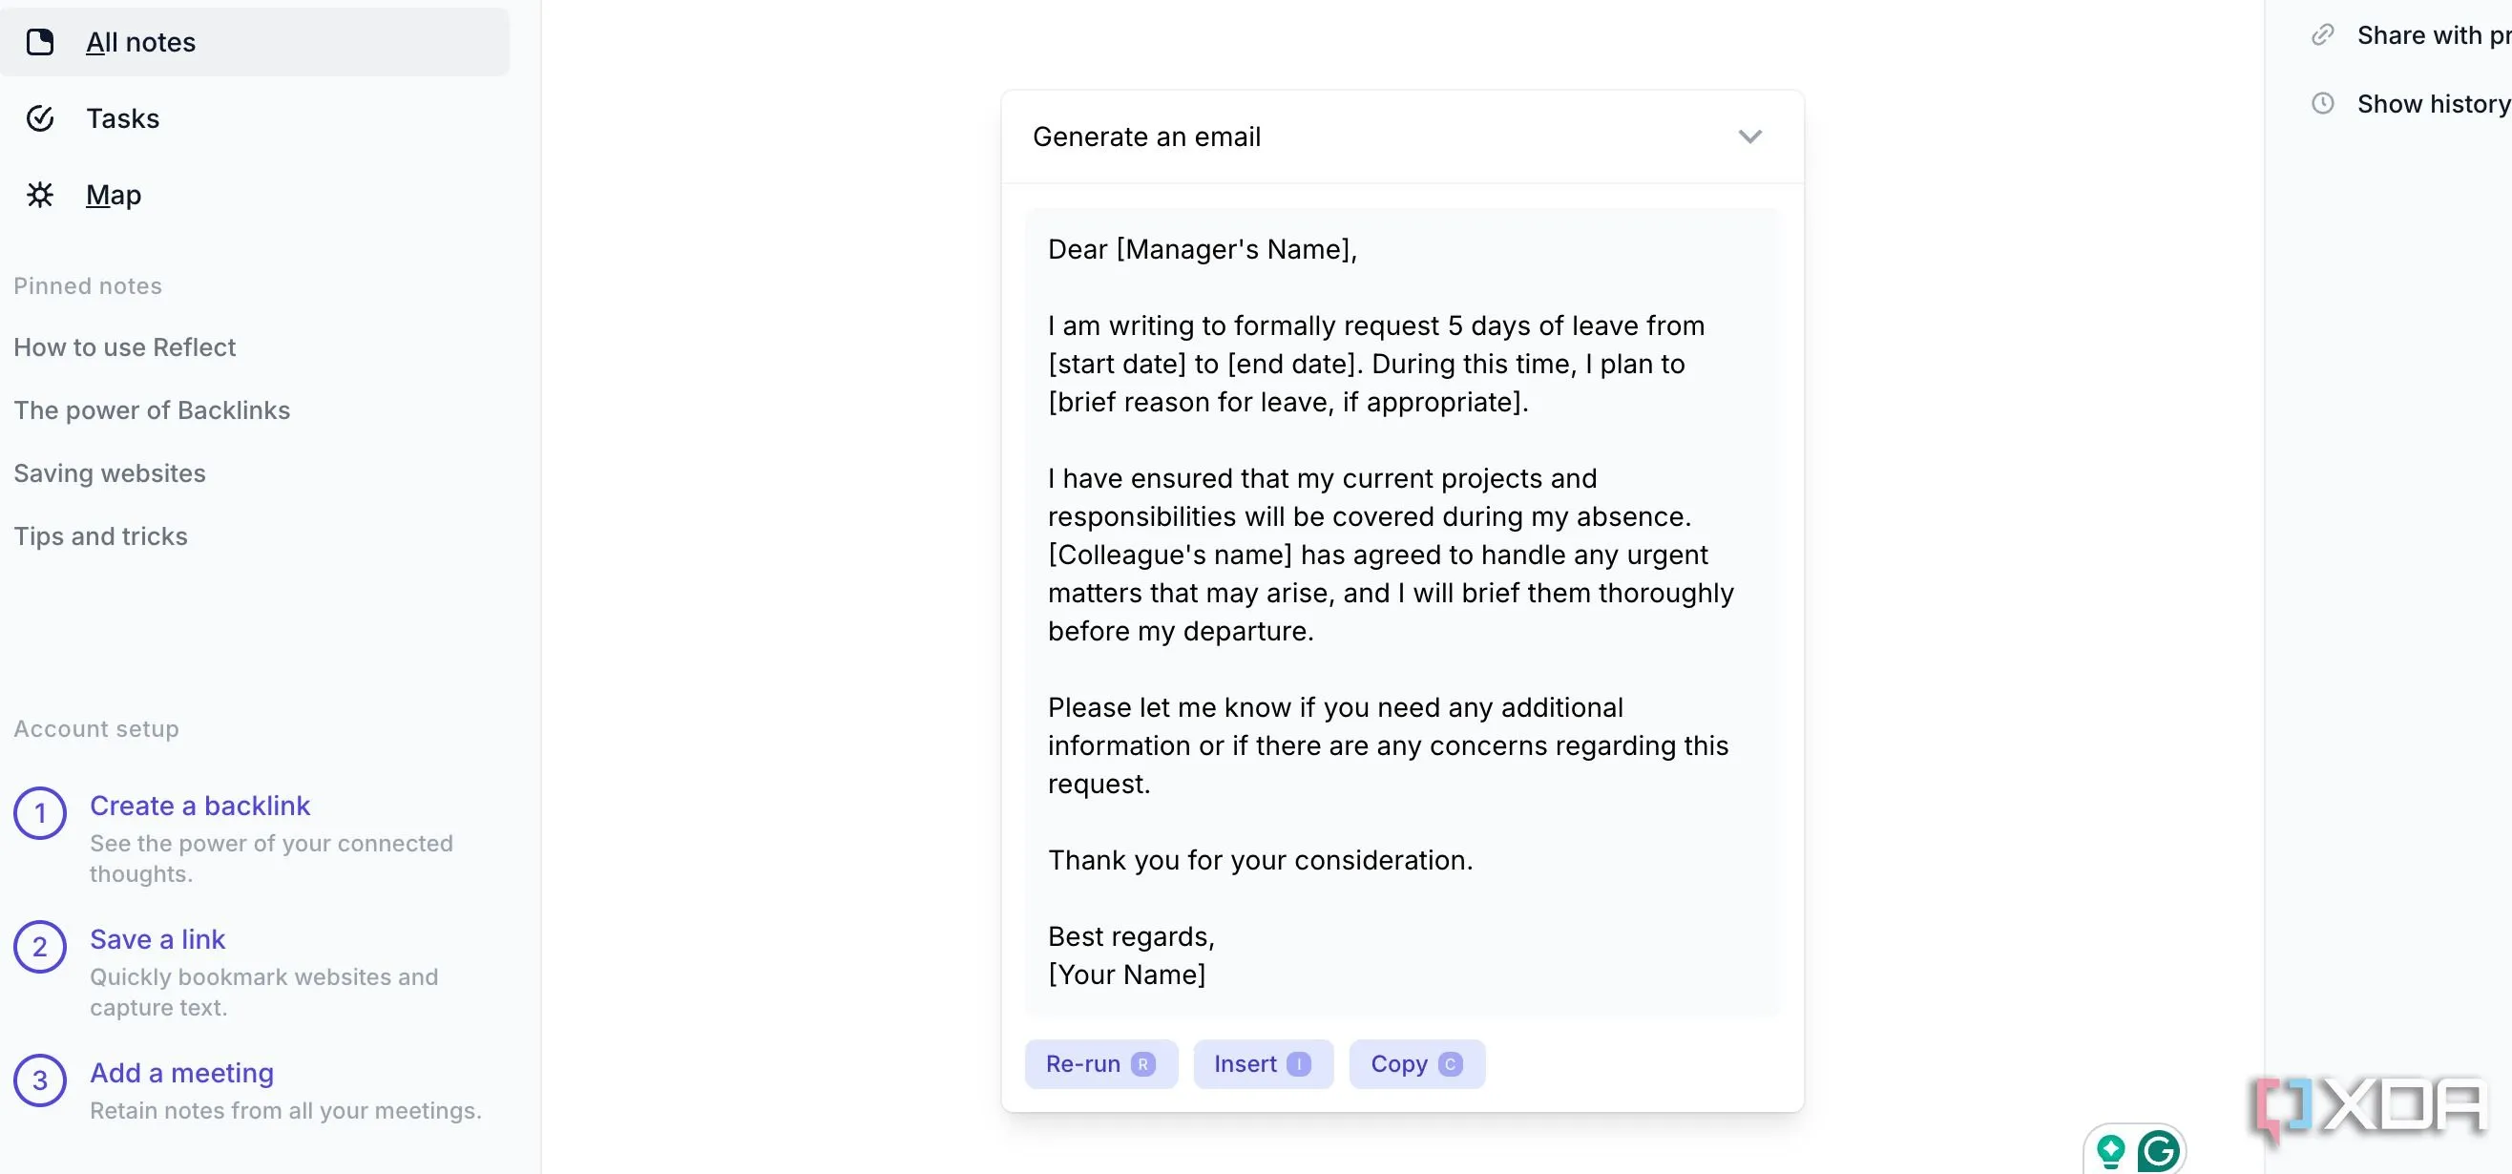
Task: Click the step 3 circle icon
Action: click(x=40, y=1080)
